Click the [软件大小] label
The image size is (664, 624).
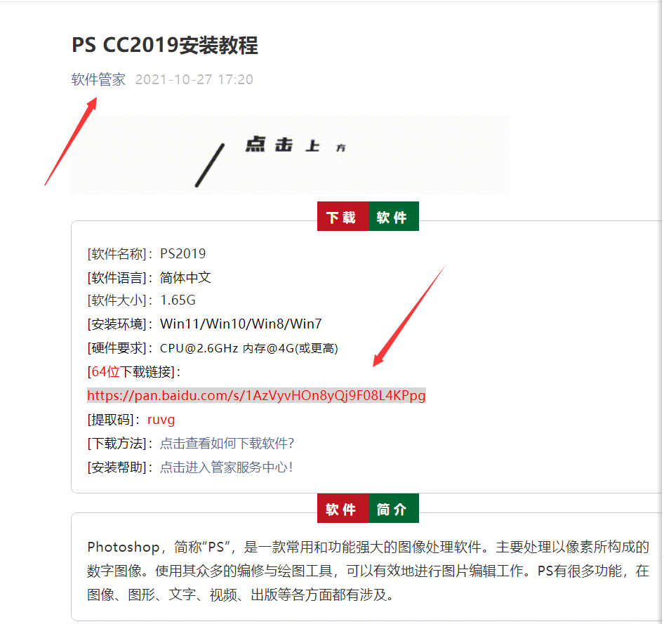tap(120, 300)
